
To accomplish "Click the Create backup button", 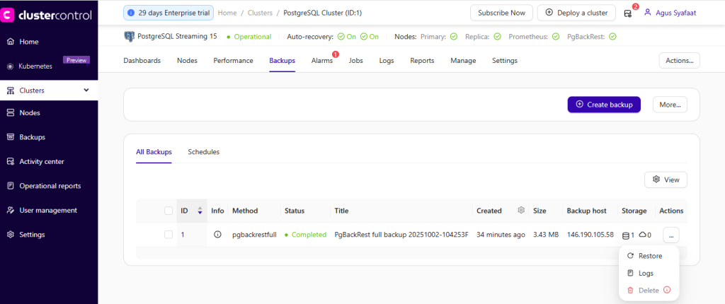I will (604, 105).
